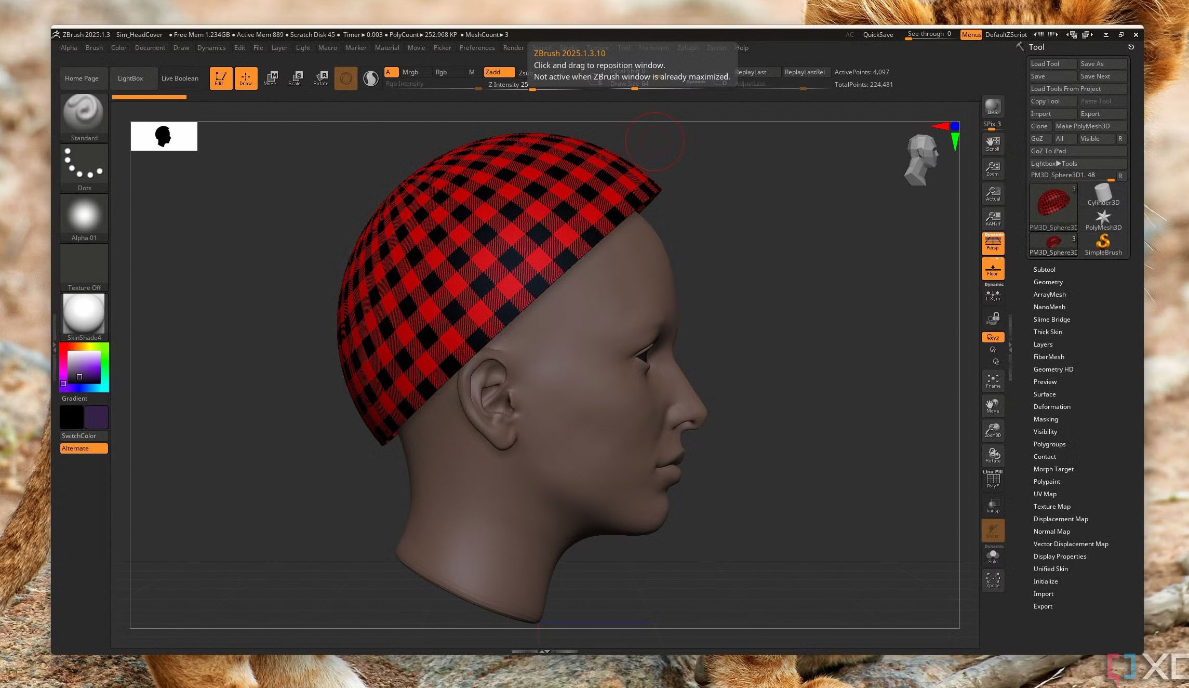Select the Rotate transform tool
Screen dimensions: 1189x688
tap(320, 78)
